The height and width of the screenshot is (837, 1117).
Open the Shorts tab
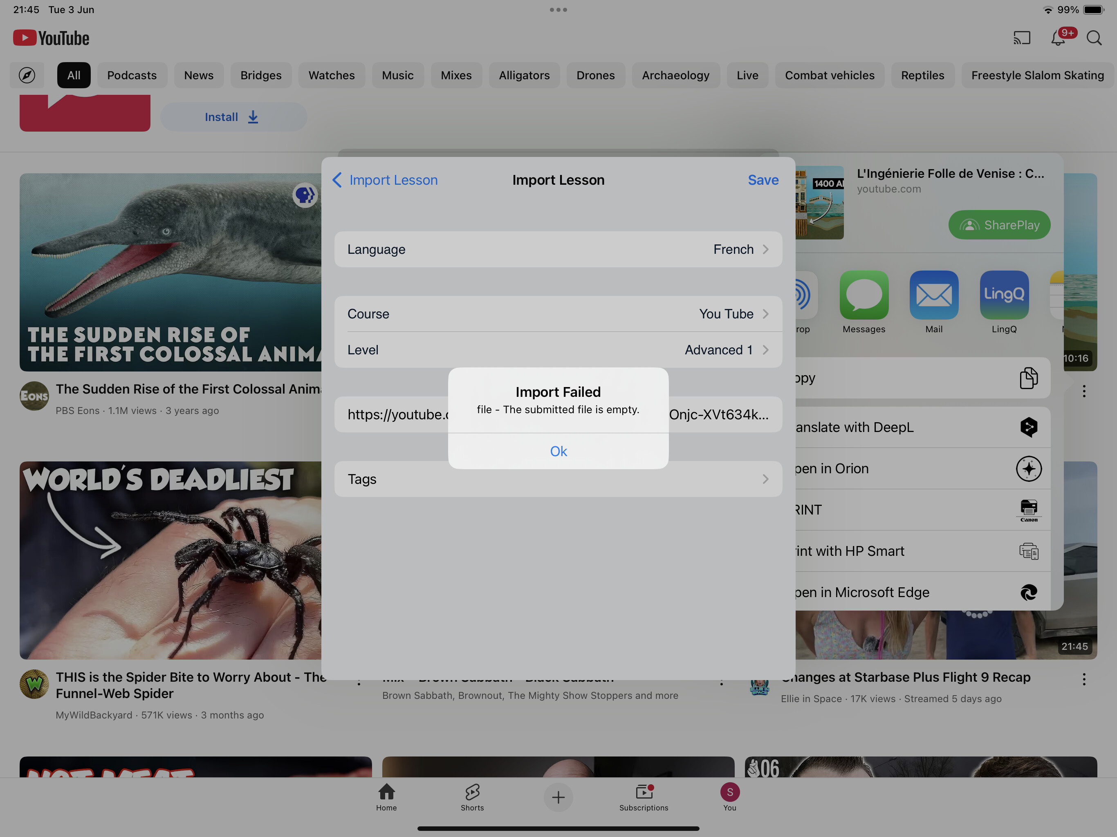tap(472, 797)
